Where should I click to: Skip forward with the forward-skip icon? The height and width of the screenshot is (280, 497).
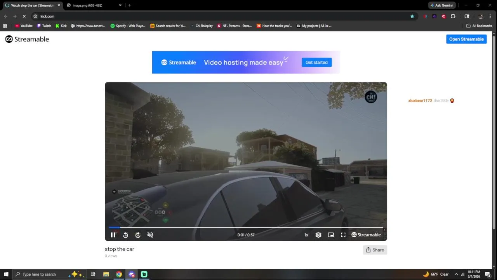[138, 235]
